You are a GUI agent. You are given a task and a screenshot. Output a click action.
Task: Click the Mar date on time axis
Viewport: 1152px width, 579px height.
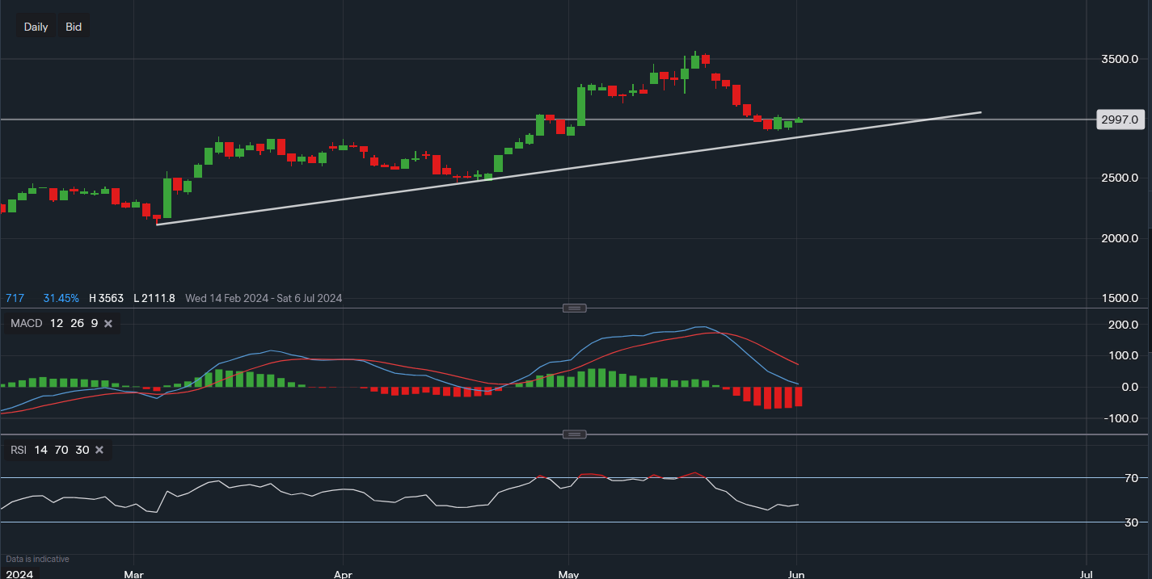133,575
